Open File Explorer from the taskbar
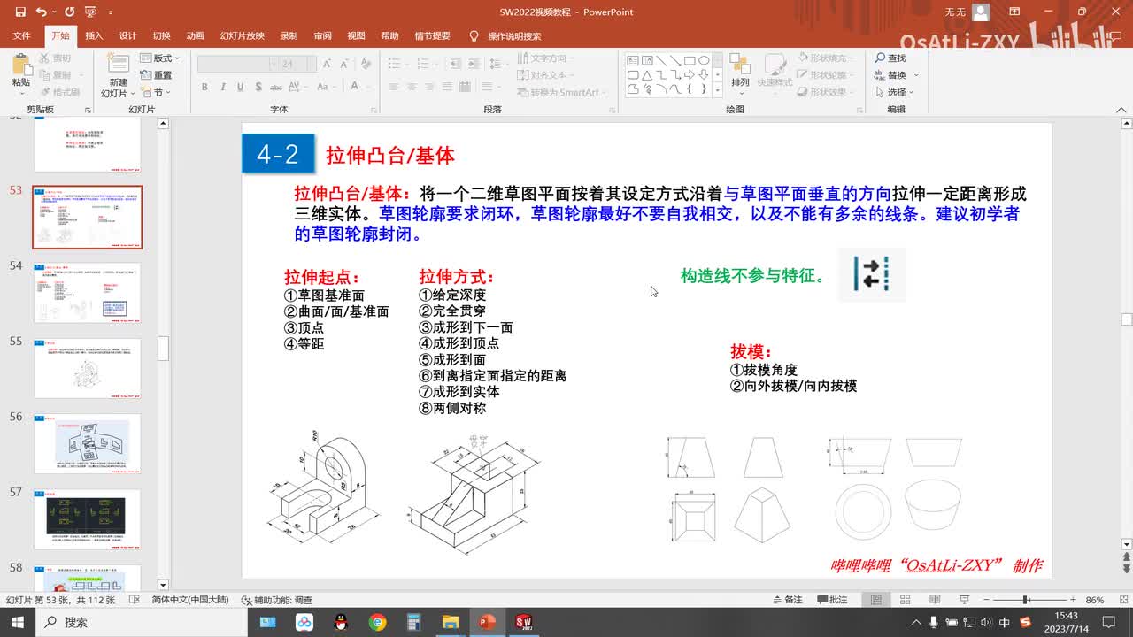1133x637 pixels. pos(451,622)
